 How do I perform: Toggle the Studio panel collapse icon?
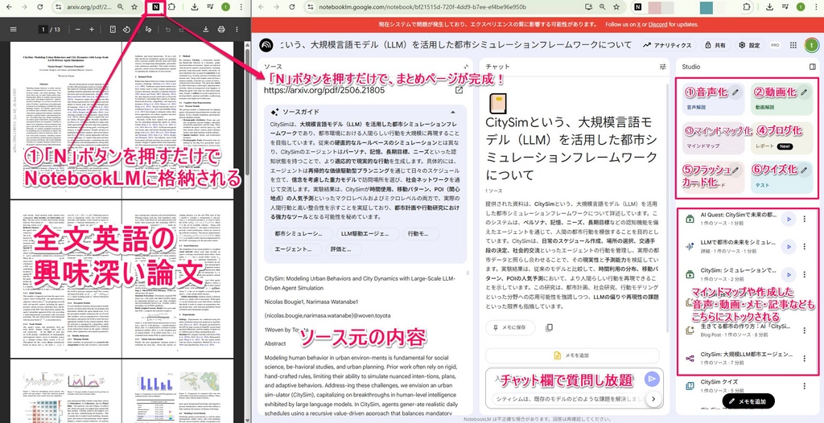point(813,67)
